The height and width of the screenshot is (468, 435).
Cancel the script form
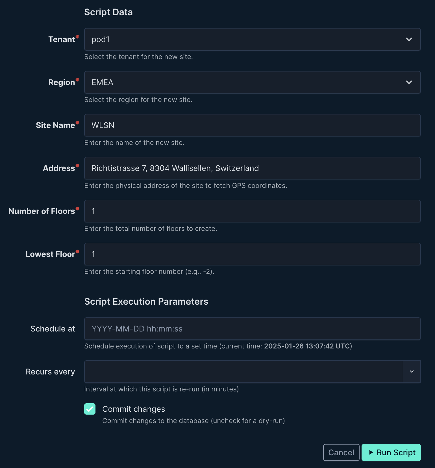pos(341,452)
